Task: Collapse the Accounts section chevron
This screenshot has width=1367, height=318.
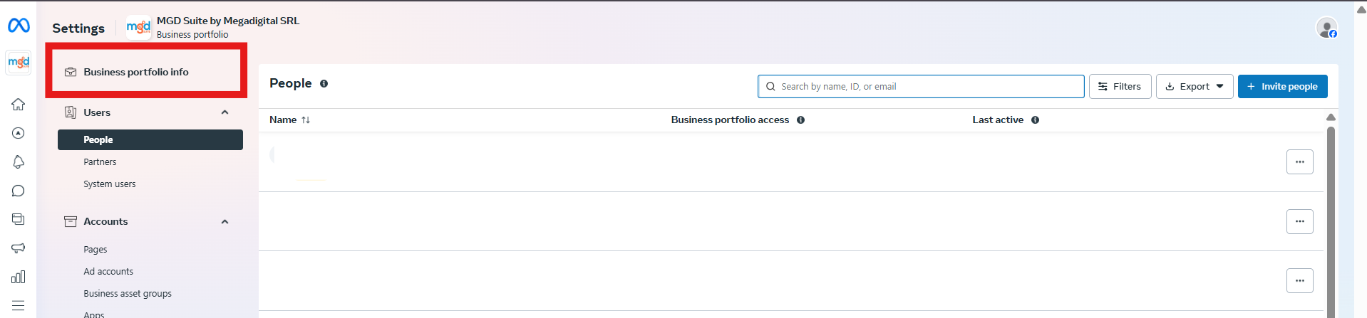Action: click(225, 222)
